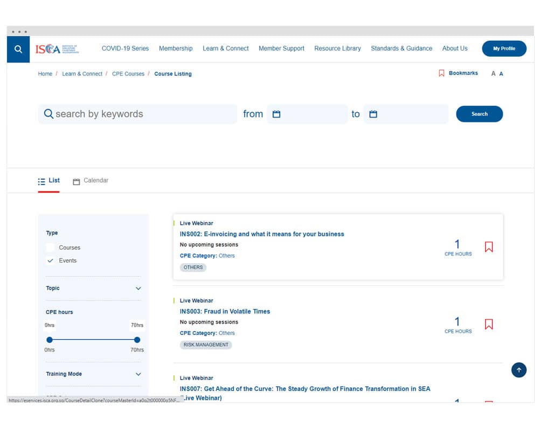Bookmark the INS003 Fraud in Volatile Times webinar
Viewport: 539px width, 426px height.
[x=488, y=324]
